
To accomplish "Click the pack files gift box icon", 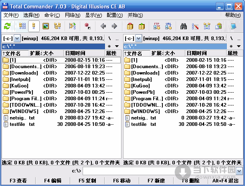I will (130, 26).
